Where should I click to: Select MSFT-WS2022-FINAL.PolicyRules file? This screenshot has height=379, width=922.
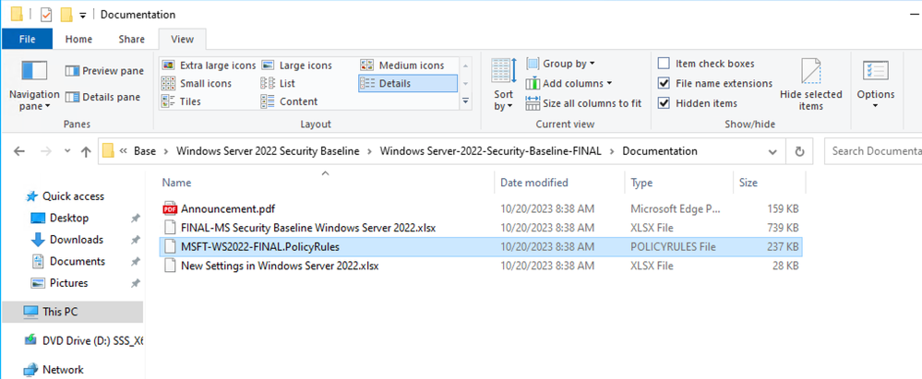[481, 247]
